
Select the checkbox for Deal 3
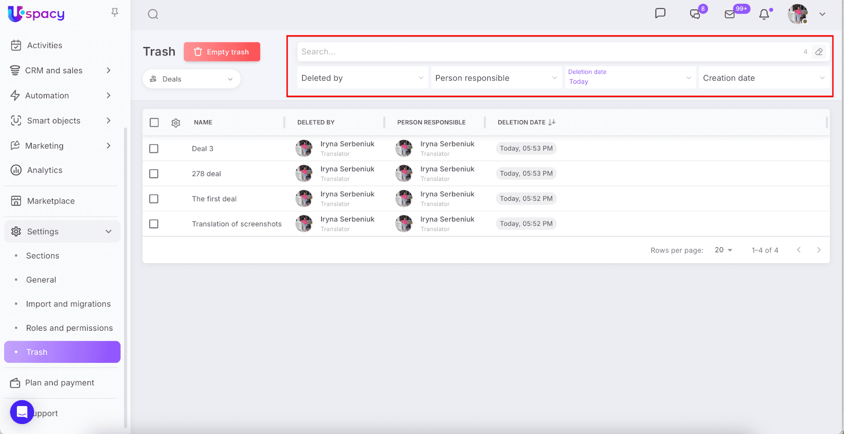(154, 149)
